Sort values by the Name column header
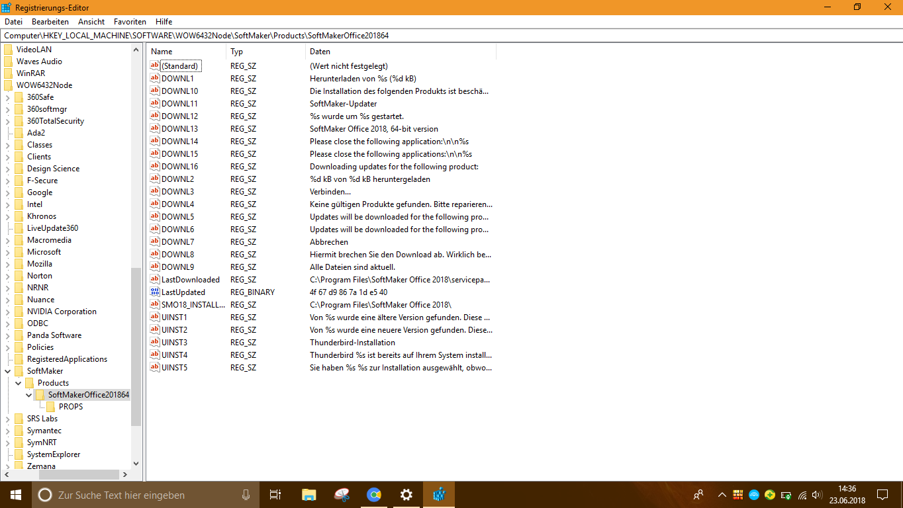Screen dimensions: 903x508 pos(186,52)
